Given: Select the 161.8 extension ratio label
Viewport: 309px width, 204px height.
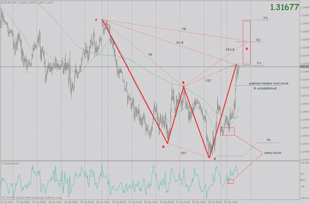Looking at the screenshot, I should pos(230,50).
